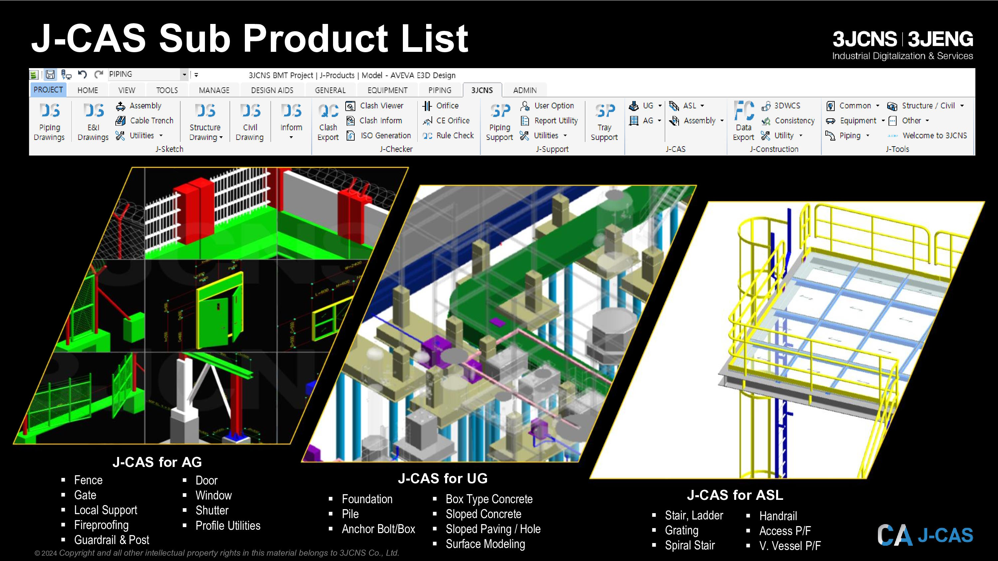Expand the UG dropdown in J-CAS
Image resolution: width=998 pixels, height=561 pixels.
(x=660, y=106)
